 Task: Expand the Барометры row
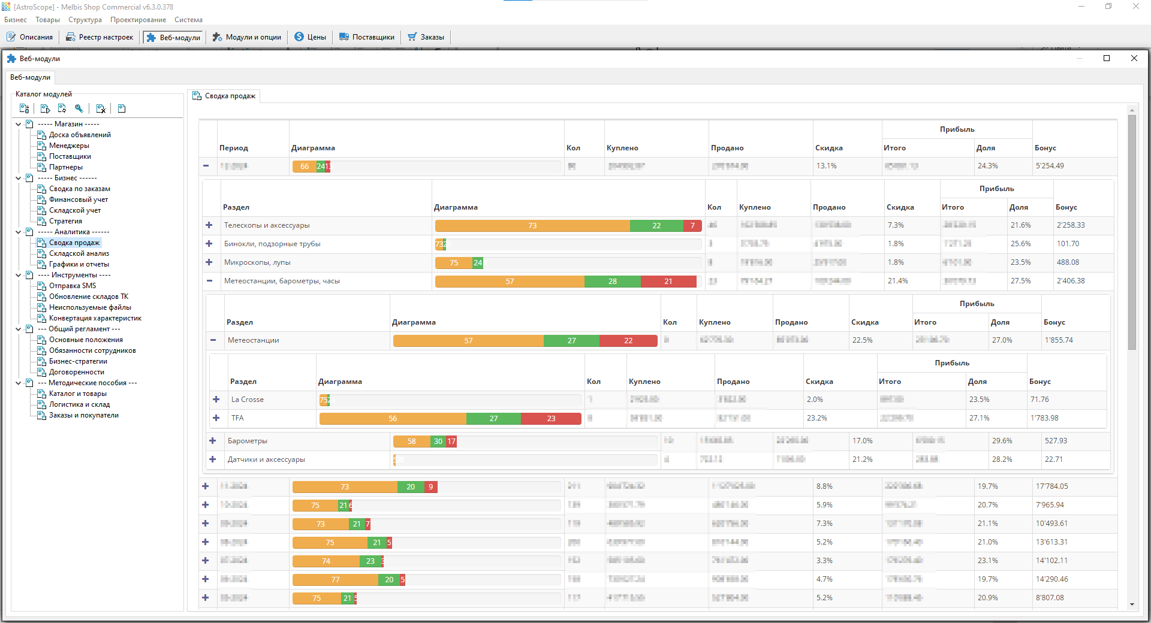click(213, 441)
